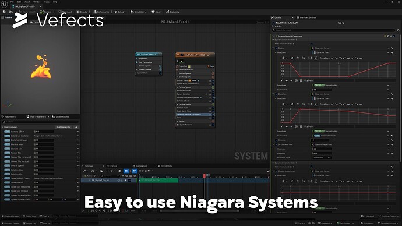The height and width of the screenshot is (226, 402).
Task: Open the Simulation dropdown
Action: [x=138, y=12]
